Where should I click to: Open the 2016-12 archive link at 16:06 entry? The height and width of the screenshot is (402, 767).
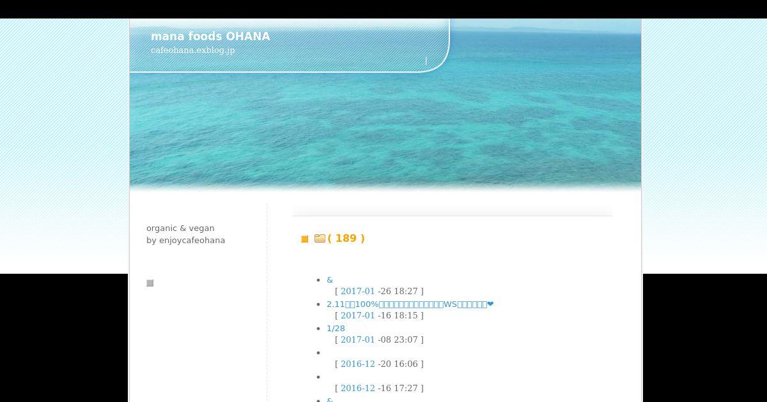pos(357,364)
